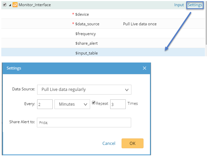Click the Repeat times input field
The width and height of the screenshot is (207, 156).
118,104
